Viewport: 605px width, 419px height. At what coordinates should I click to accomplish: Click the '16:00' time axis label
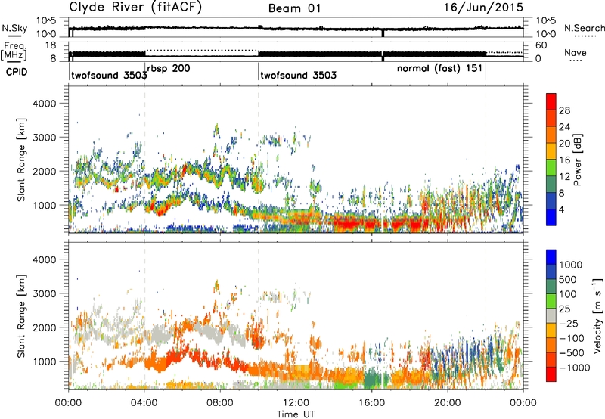(x=371, y=403)
